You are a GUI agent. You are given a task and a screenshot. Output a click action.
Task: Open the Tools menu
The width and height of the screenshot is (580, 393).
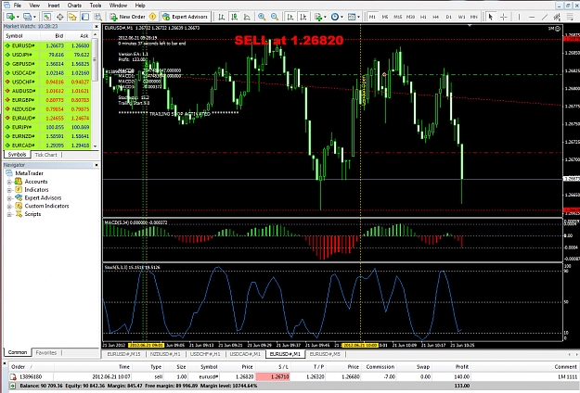coord(96,6)
